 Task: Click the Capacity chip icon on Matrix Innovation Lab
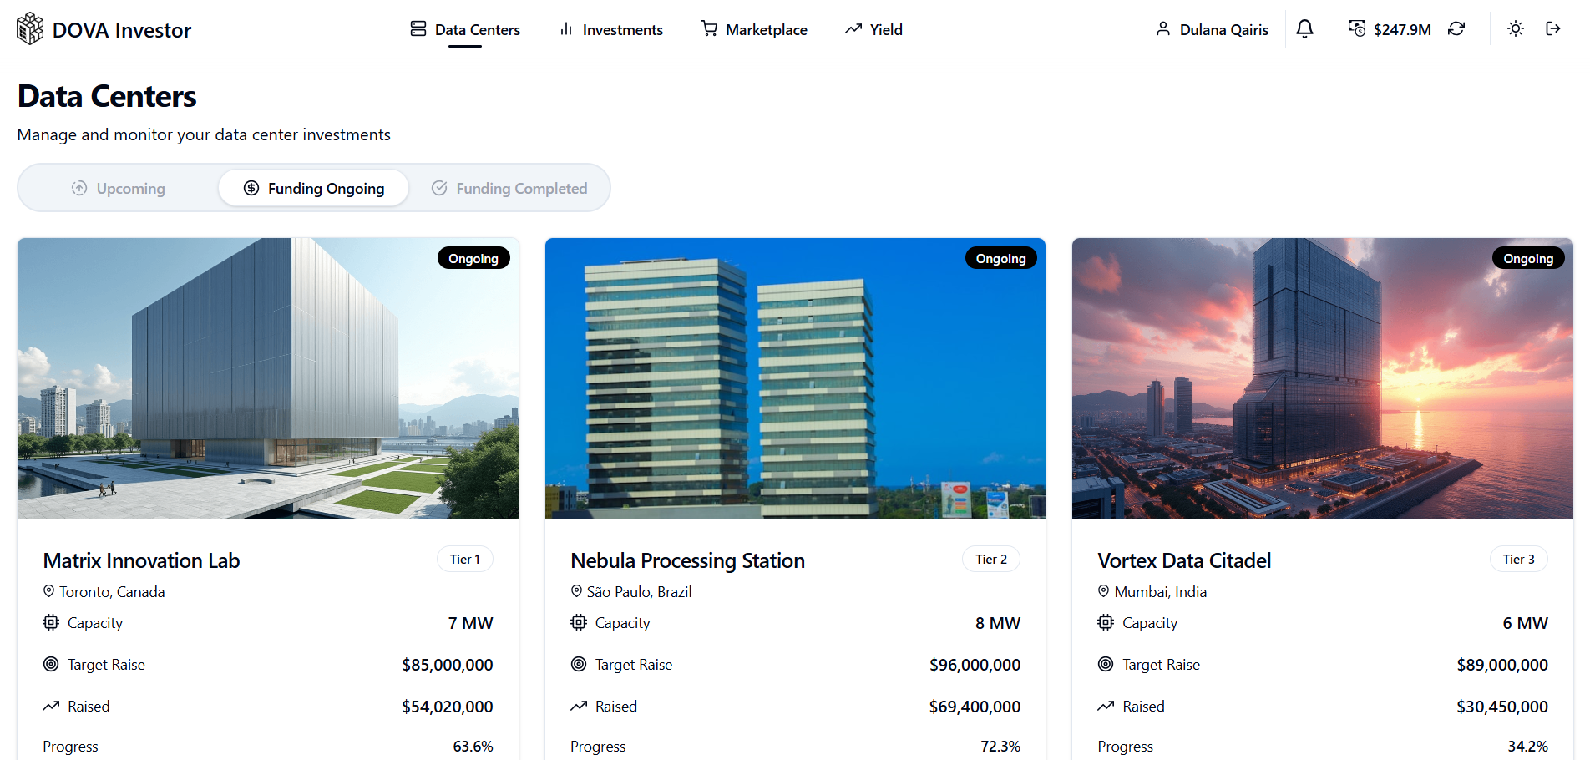pyautogui.click(x=50, y=622)
